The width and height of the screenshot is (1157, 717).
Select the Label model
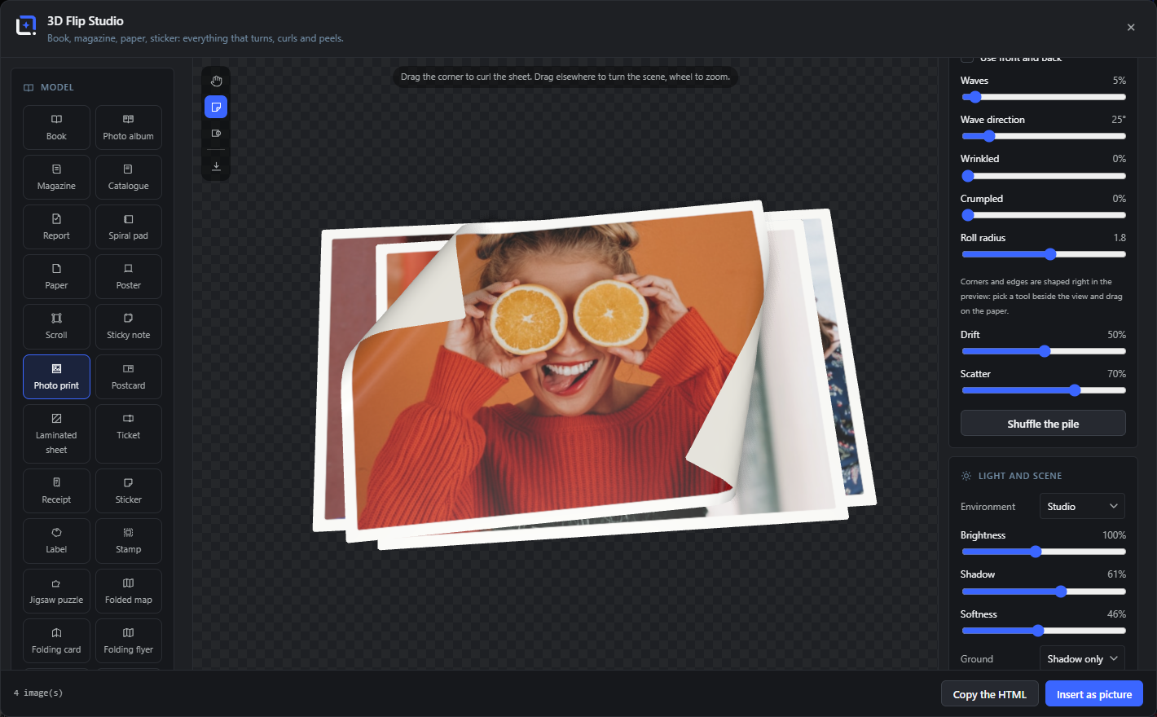pyautogui.click(x=56, y=541)
